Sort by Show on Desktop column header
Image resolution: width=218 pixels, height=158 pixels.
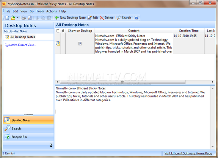80,31
